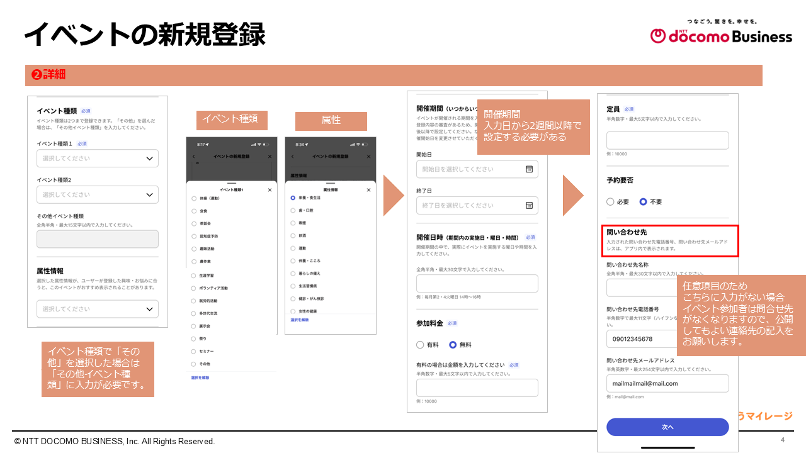The image size is (806, 453).
Task: Select 暮らしの備え attribute
Action: 293,273
